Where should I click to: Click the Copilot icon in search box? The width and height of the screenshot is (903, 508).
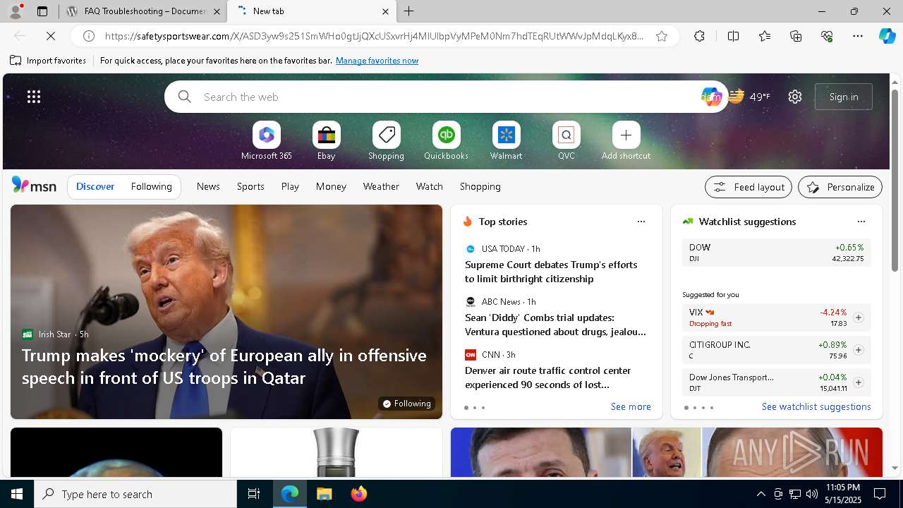[711, 97]
